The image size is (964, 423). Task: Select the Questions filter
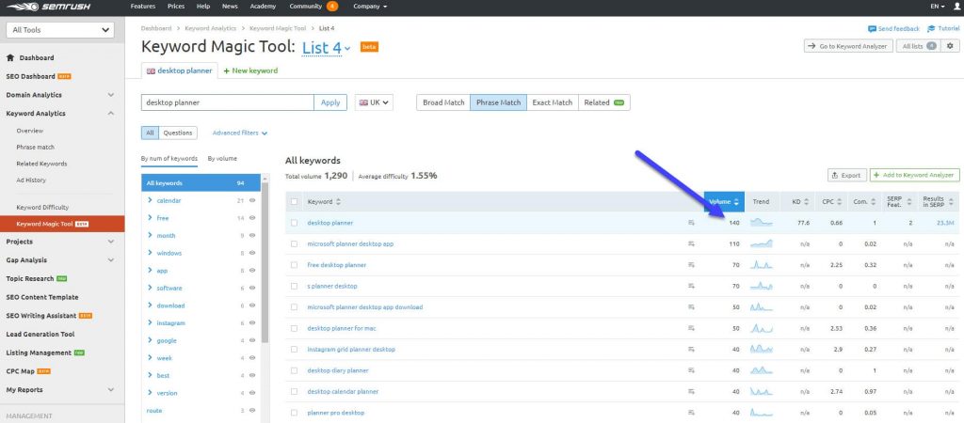click(x=178, y=133)
